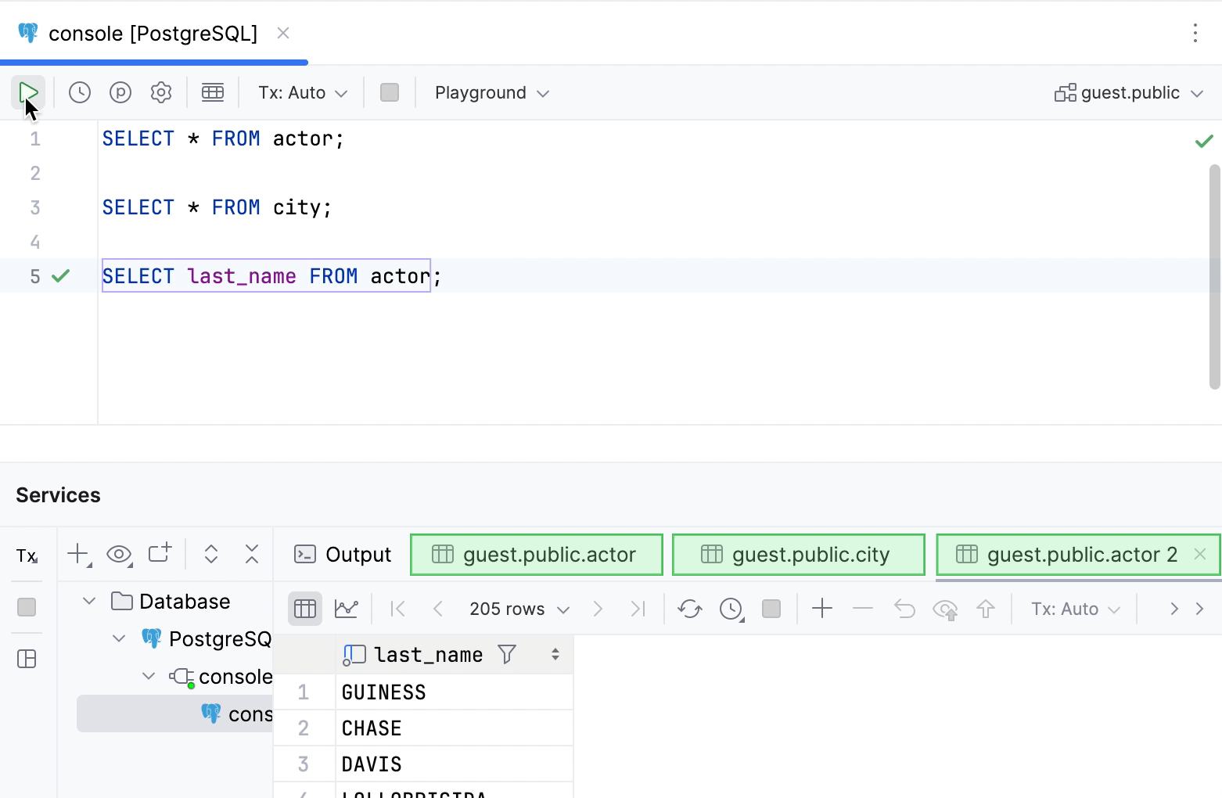Select the Output tab in Services panel
Screen dimensions: 1222x798
[342, 554]
